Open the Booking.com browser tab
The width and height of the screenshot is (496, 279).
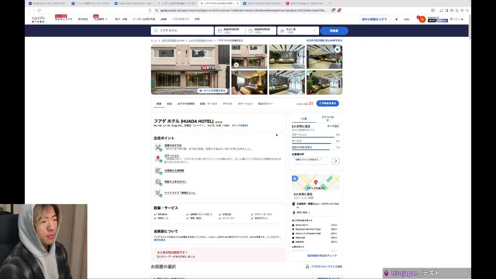click(x=46, y=3)
